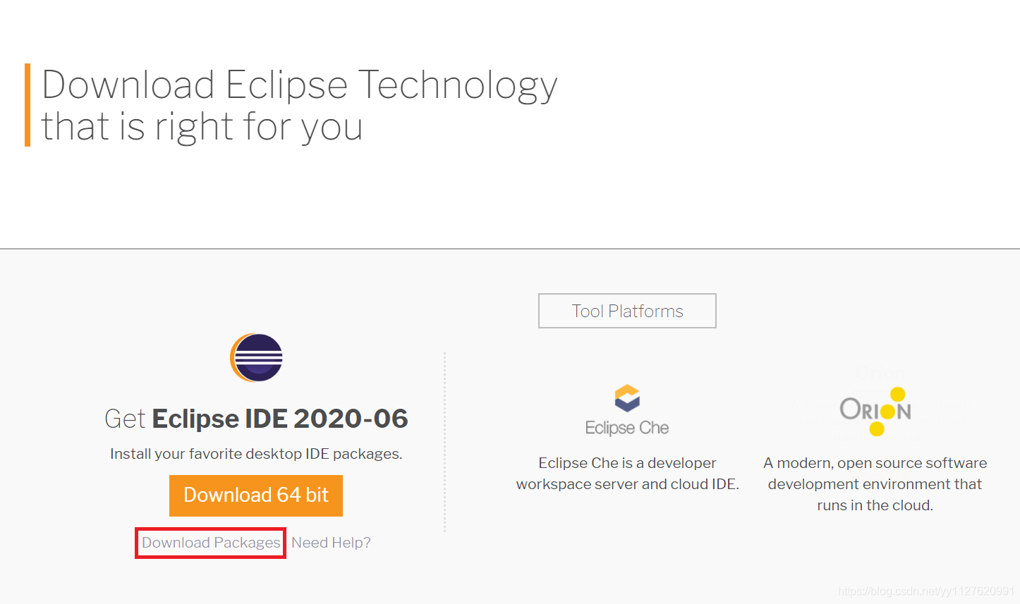Click 'Install your favorite desktop IDE packages.' text
This screenshot has width=1020, height=604.
[256, 454]
